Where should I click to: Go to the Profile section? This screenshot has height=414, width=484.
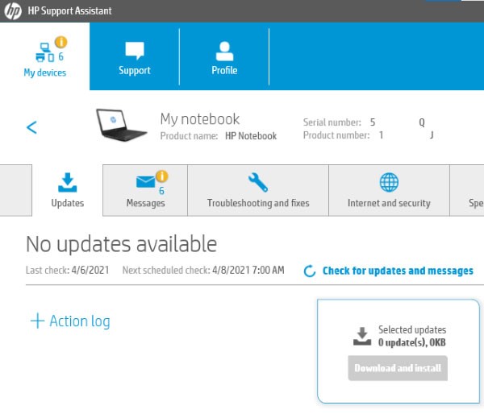tap(224, 51)
